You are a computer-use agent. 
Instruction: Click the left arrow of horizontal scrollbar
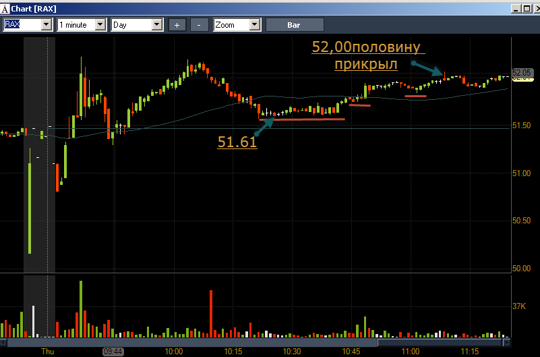coord(3,343)
